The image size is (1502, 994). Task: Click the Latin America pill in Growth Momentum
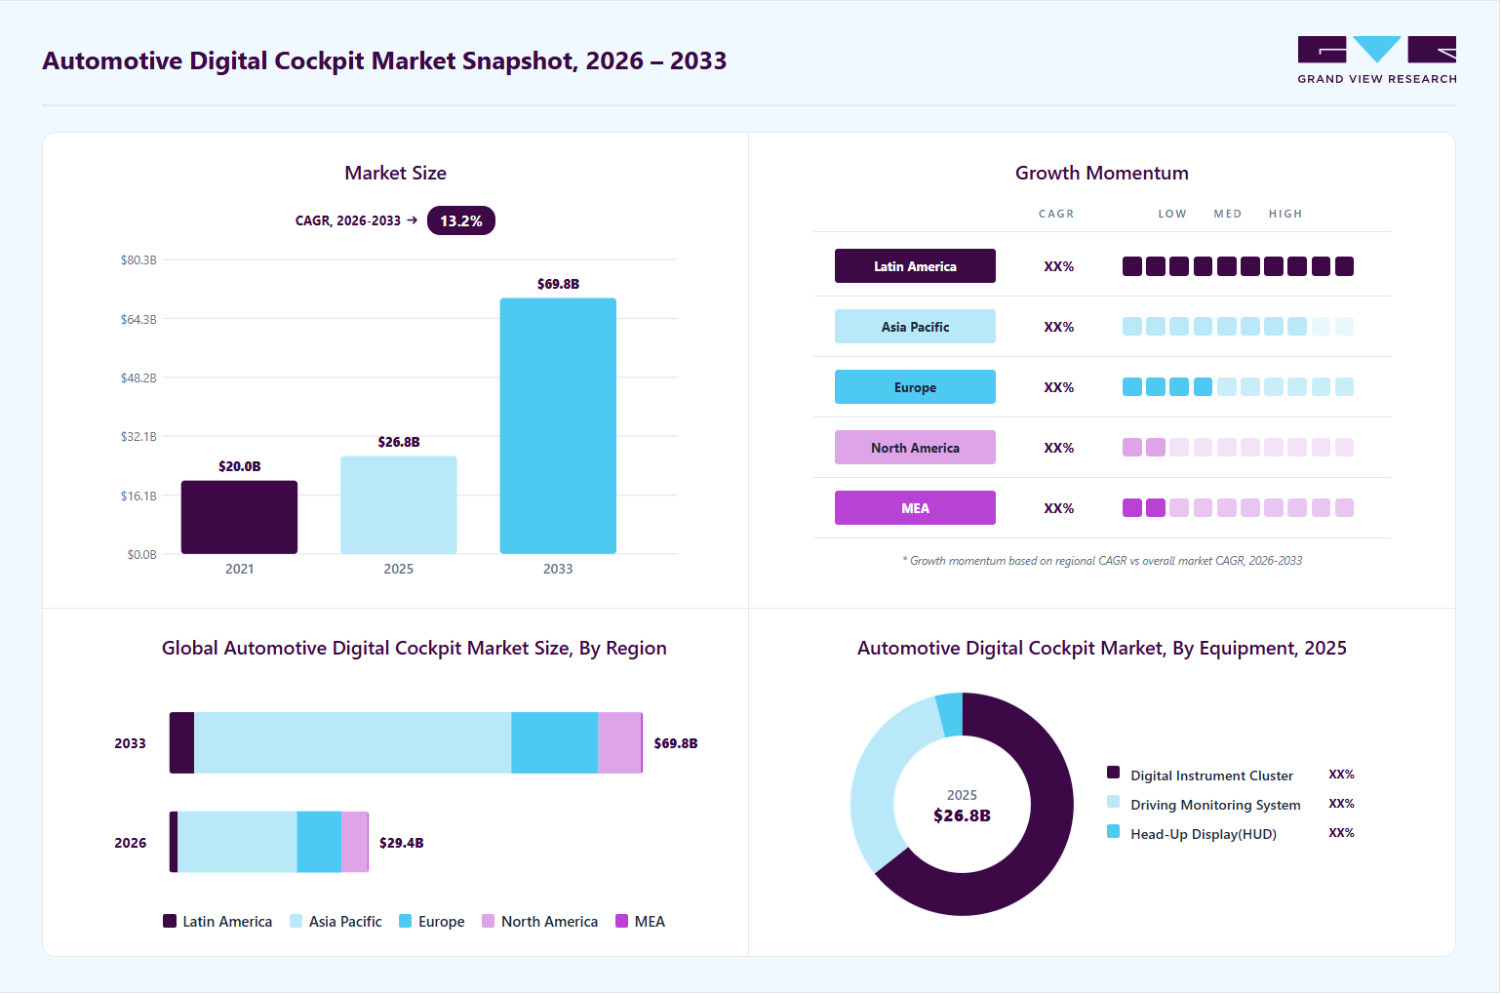click(915, 266)
